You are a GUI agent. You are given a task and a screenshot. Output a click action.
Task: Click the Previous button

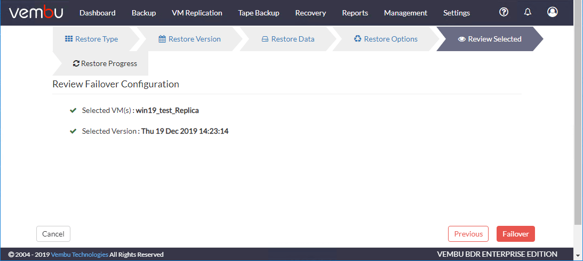point(468,234)
